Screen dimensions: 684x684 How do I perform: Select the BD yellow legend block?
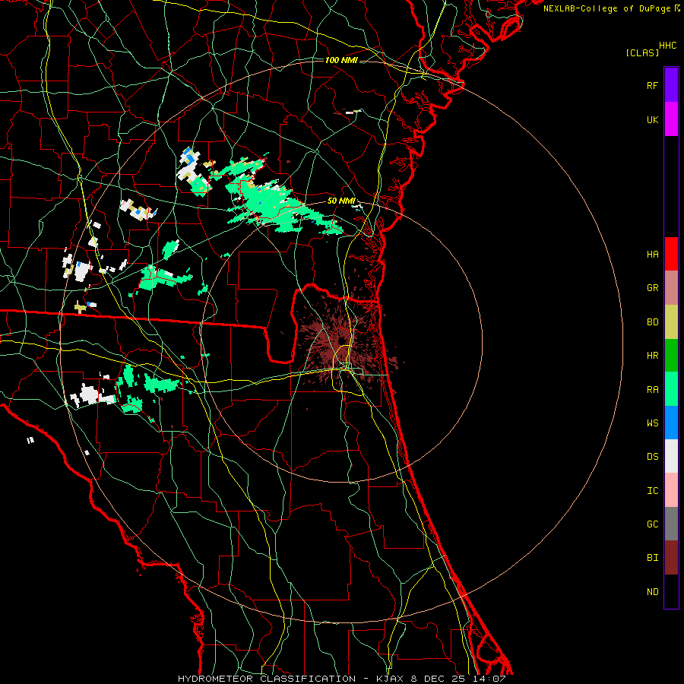pyautogui.click(x=671, y=322)
